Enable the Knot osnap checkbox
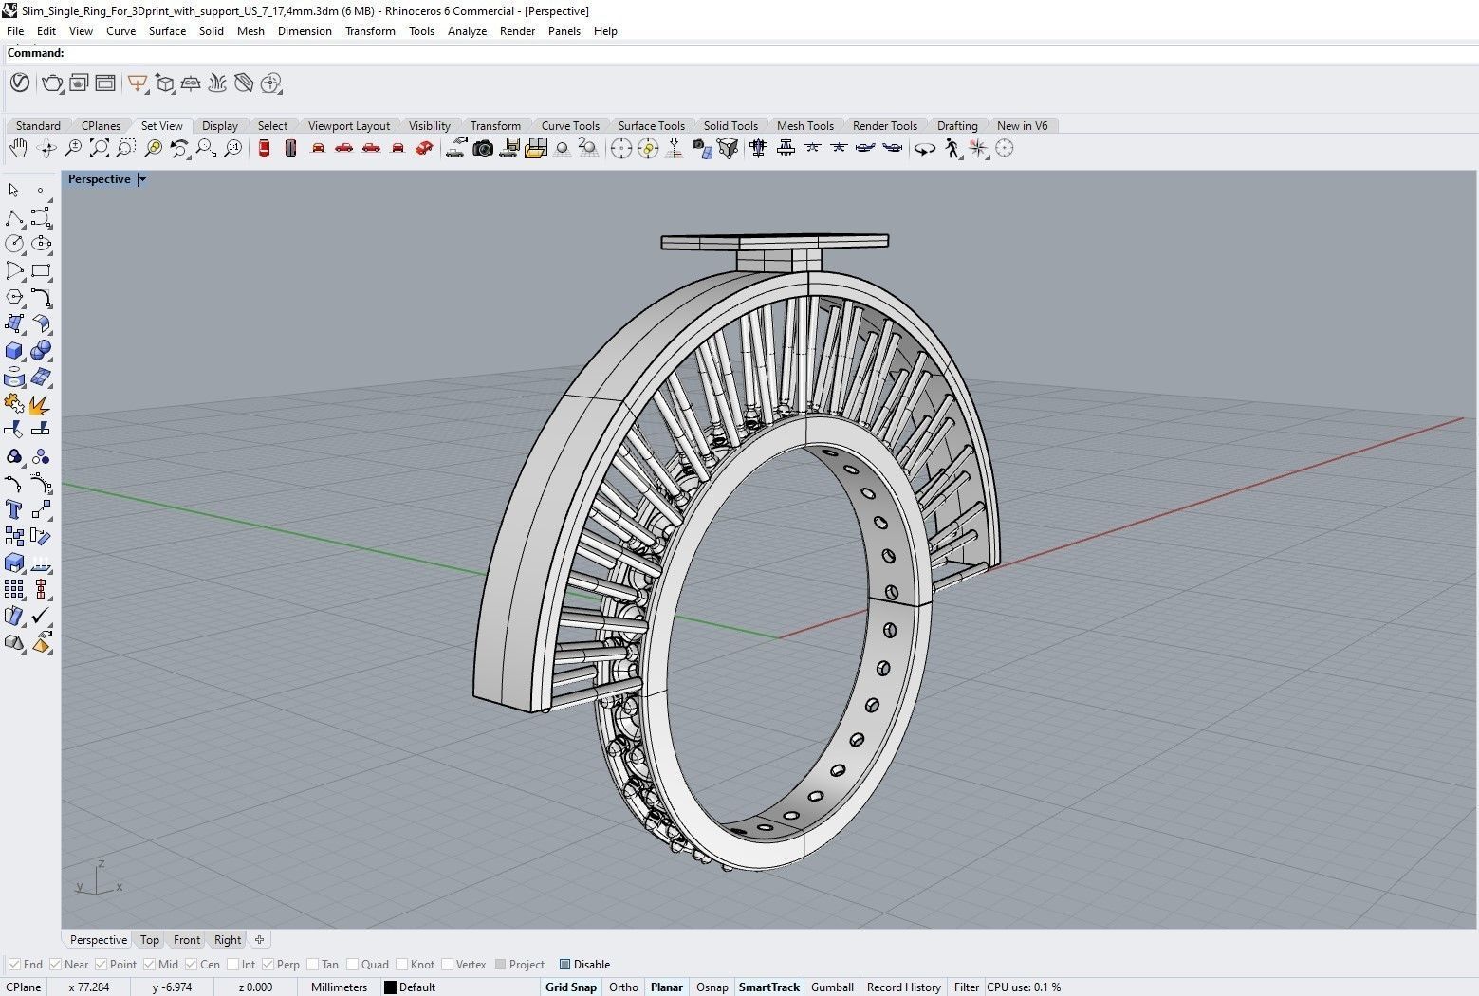 click(402, 965)
